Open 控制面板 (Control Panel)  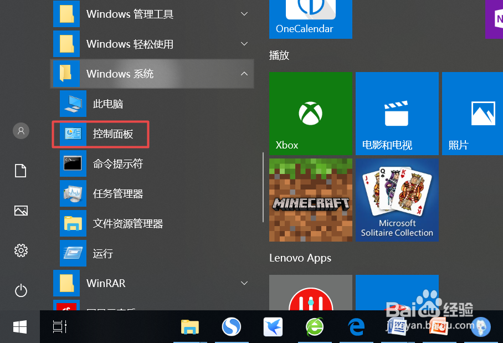click(153, 134)
